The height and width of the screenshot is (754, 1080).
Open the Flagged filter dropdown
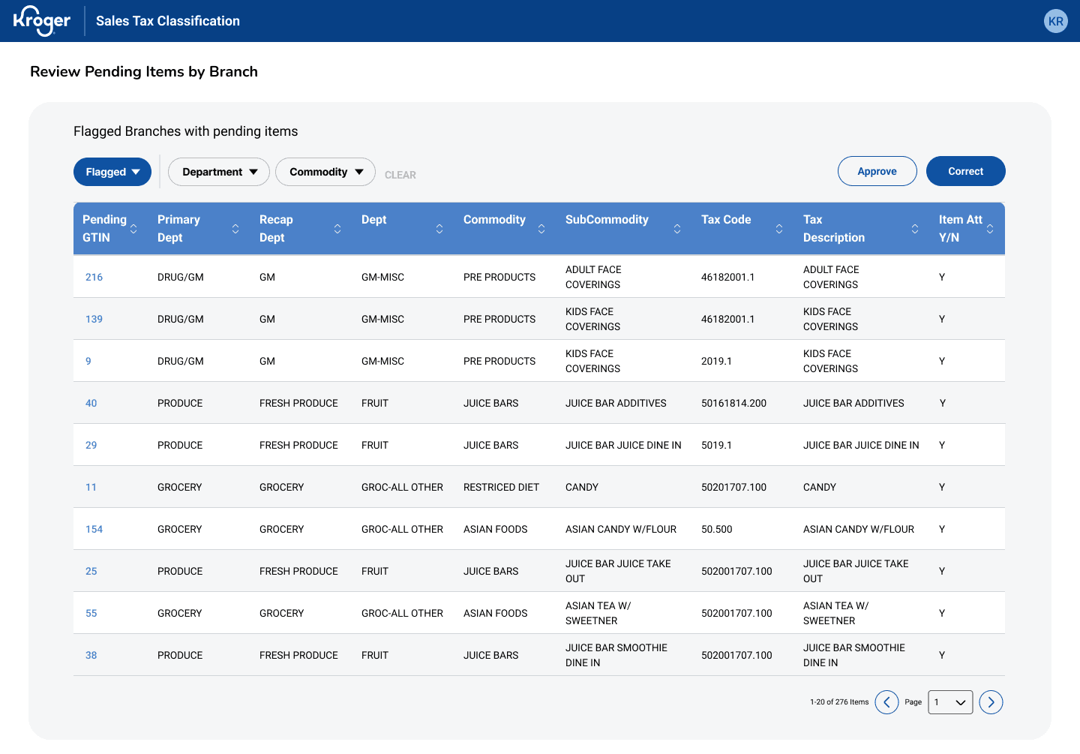pyautogui.click(x=112, y=172)
